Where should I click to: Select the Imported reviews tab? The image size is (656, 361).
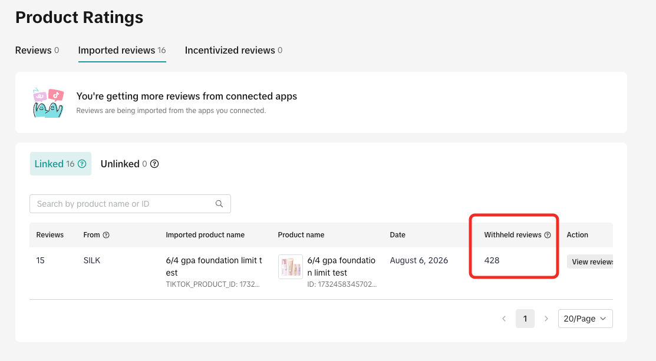[122, 51]
